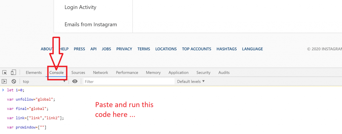This screenshot has height=134, width=342.
Task: Switch to the Security tab
Action: point(203,72)
